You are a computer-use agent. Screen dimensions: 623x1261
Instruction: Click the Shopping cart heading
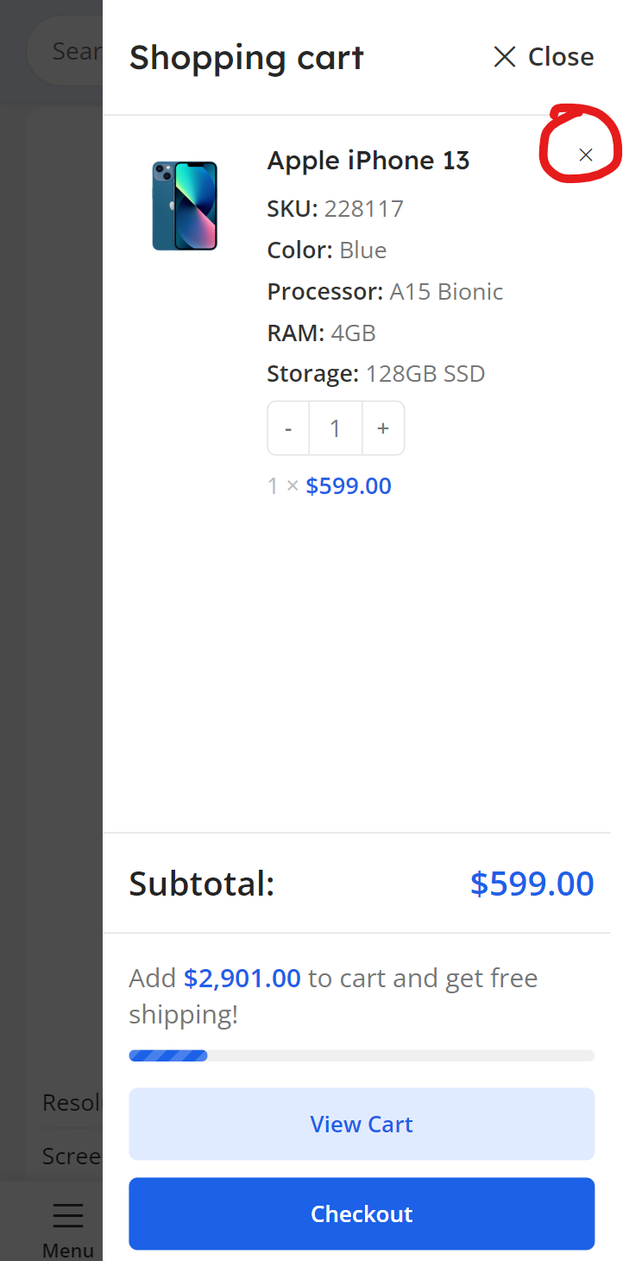(247, 58)
